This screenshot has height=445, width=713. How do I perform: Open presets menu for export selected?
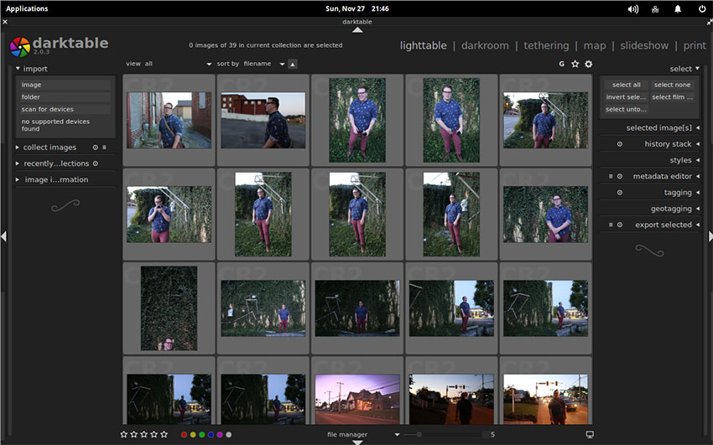click(611, 225)
